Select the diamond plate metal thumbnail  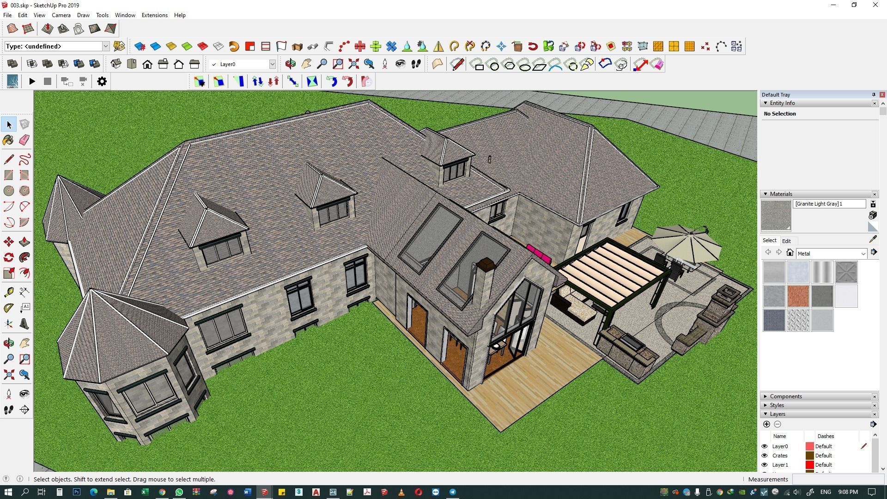point(798,320)
